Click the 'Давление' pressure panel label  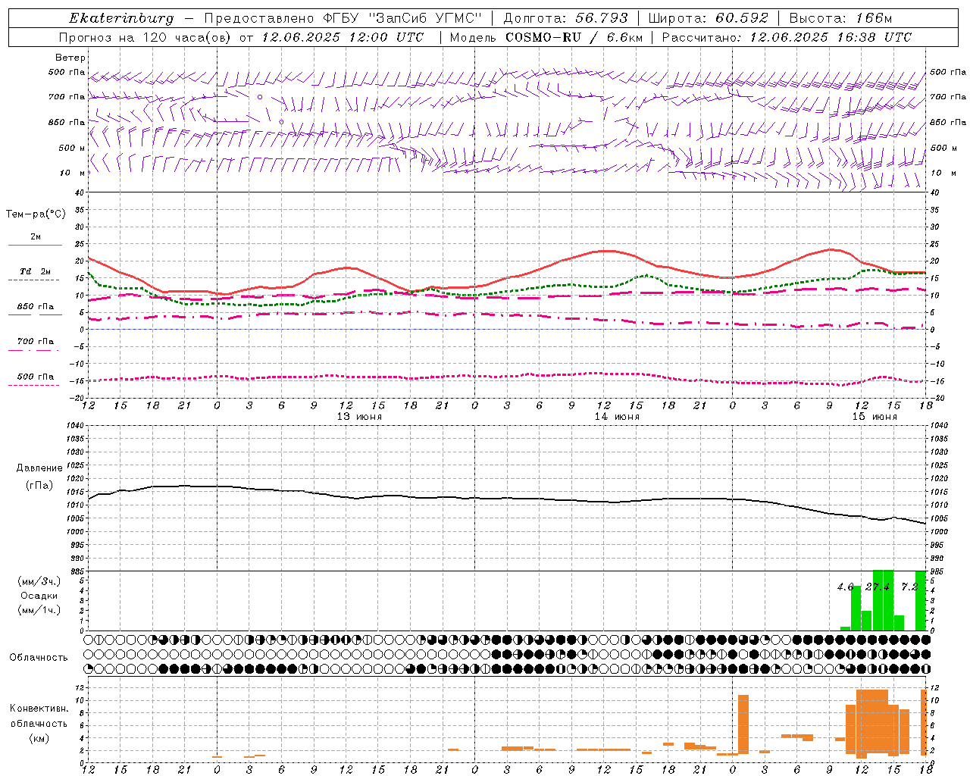(x=39, y=468)
